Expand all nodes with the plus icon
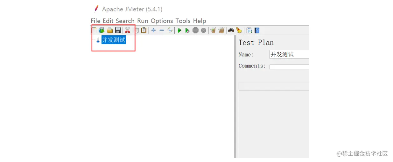393x162 pixels. click(x=153, y=30)
